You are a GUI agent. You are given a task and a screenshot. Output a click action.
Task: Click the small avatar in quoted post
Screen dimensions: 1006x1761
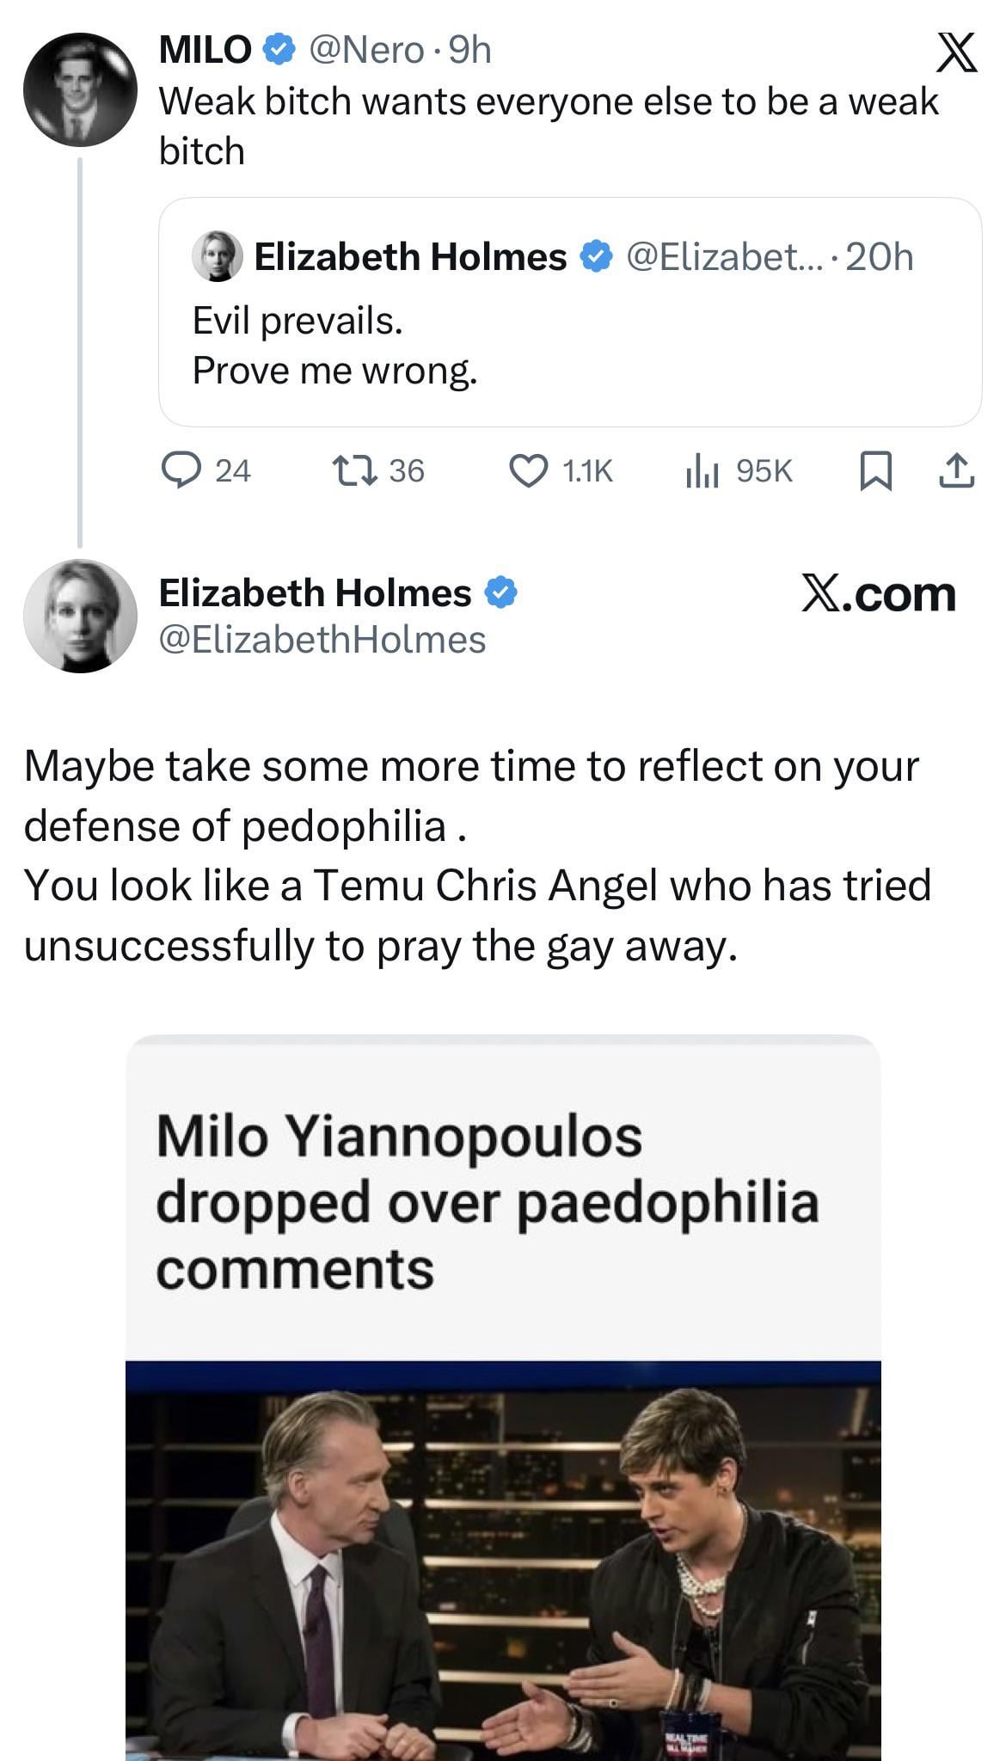click(x=216, y=256)
